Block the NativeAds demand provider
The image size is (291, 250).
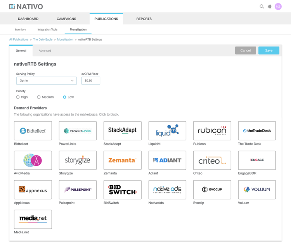pyautogui.click(x=167, y=190)
